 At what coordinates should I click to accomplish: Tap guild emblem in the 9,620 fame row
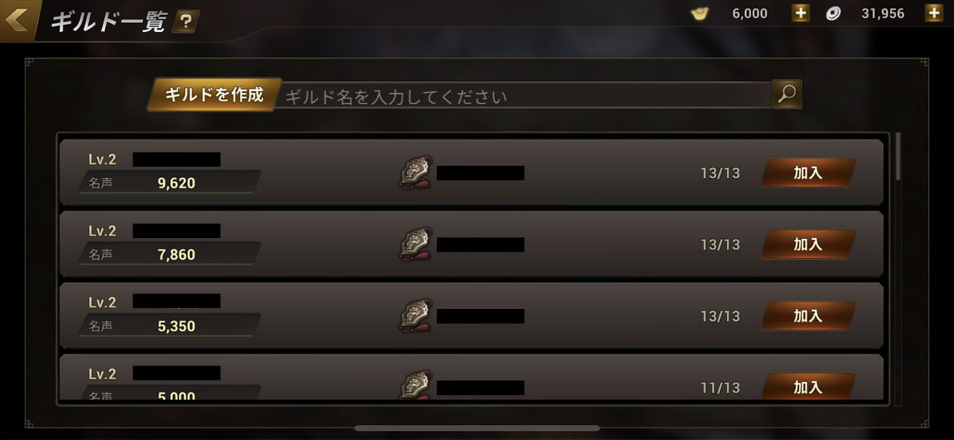coord(415,173)
